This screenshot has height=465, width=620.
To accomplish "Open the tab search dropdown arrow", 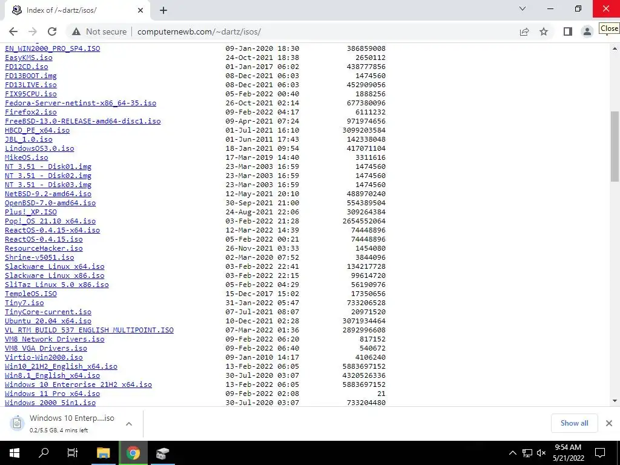I will (523, 8).
